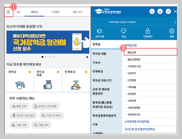Select 학자금 지원구간 side menu category
Image resolution: width=182 pixels, height=139 pixels.
[x=107, y=80]
